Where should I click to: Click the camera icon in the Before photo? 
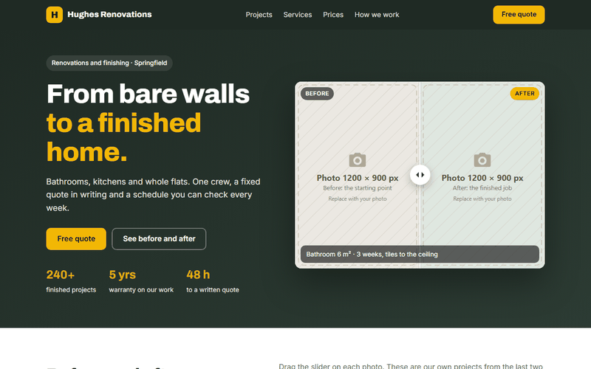(358, 160)
